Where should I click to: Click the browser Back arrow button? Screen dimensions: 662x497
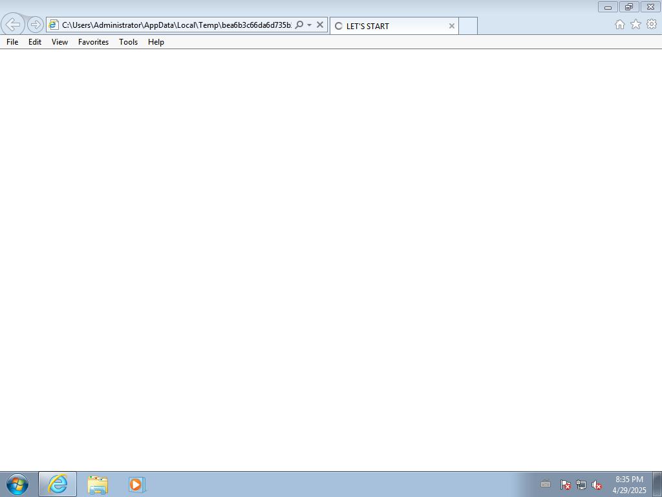(13, 24)
